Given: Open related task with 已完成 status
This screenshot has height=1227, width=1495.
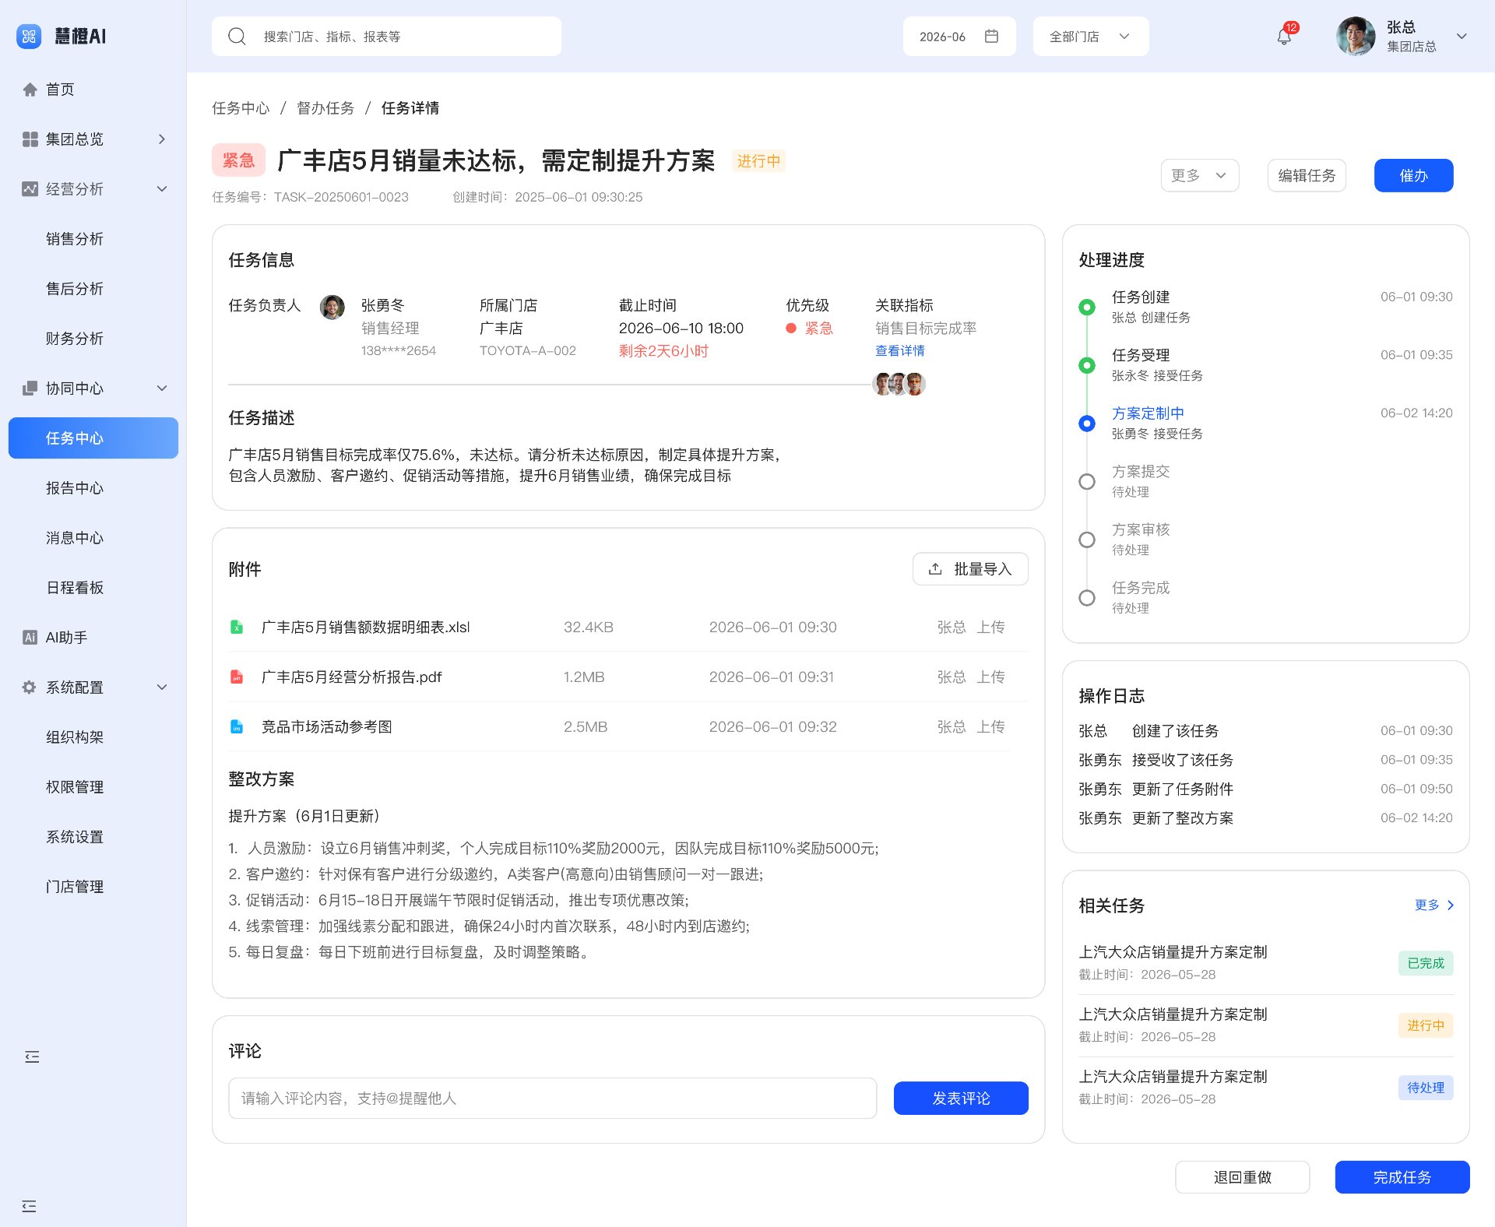Looking at the screenshot, I should tap(1265, 963).
